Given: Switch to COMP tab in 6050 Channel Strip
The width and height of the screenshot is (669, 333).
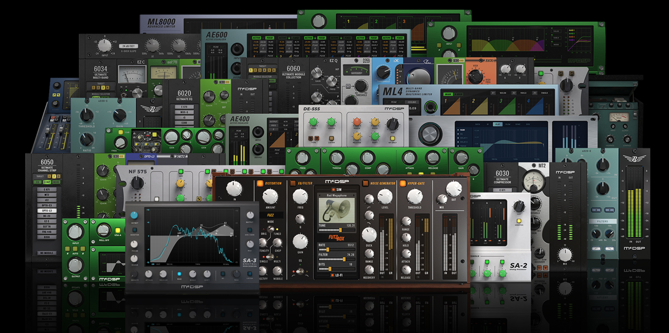Looking at the screenshot, I should coord(47,182).
